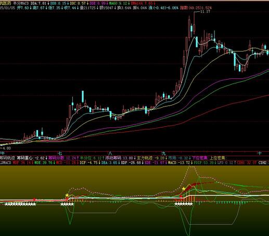Click the 七 month marker on time axis
Screen dimensions: 269x236
coord(60,153)
